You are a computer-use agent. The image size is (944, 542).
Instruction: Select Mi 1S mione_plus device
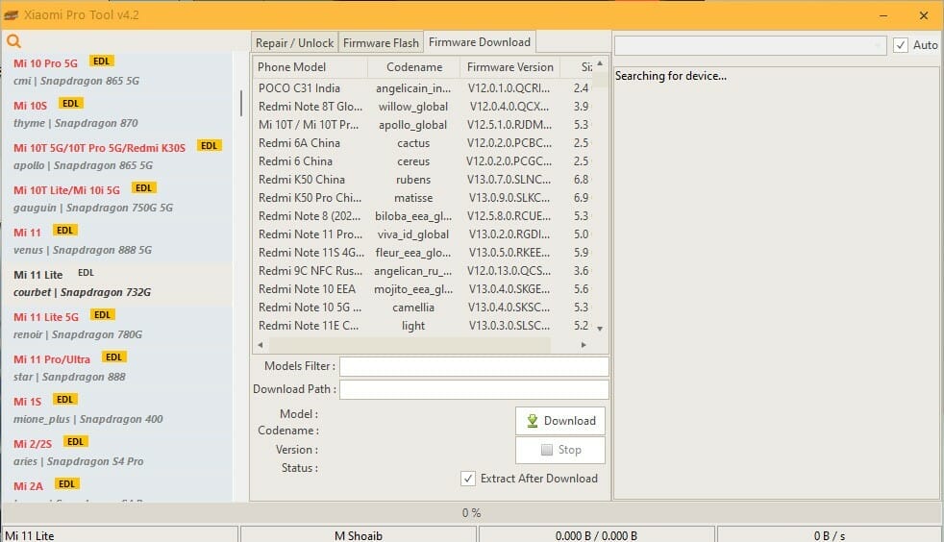click(x=117, y=409)
